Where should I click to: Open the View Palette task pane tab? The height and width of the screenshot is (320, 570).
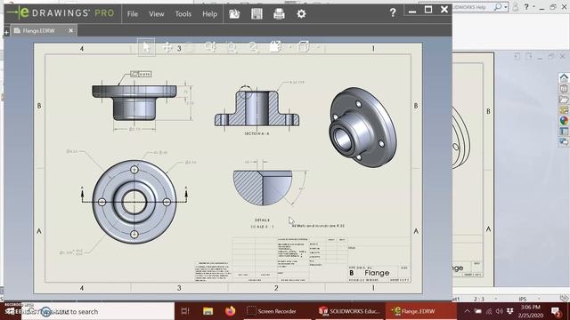[x=564, y=110]
